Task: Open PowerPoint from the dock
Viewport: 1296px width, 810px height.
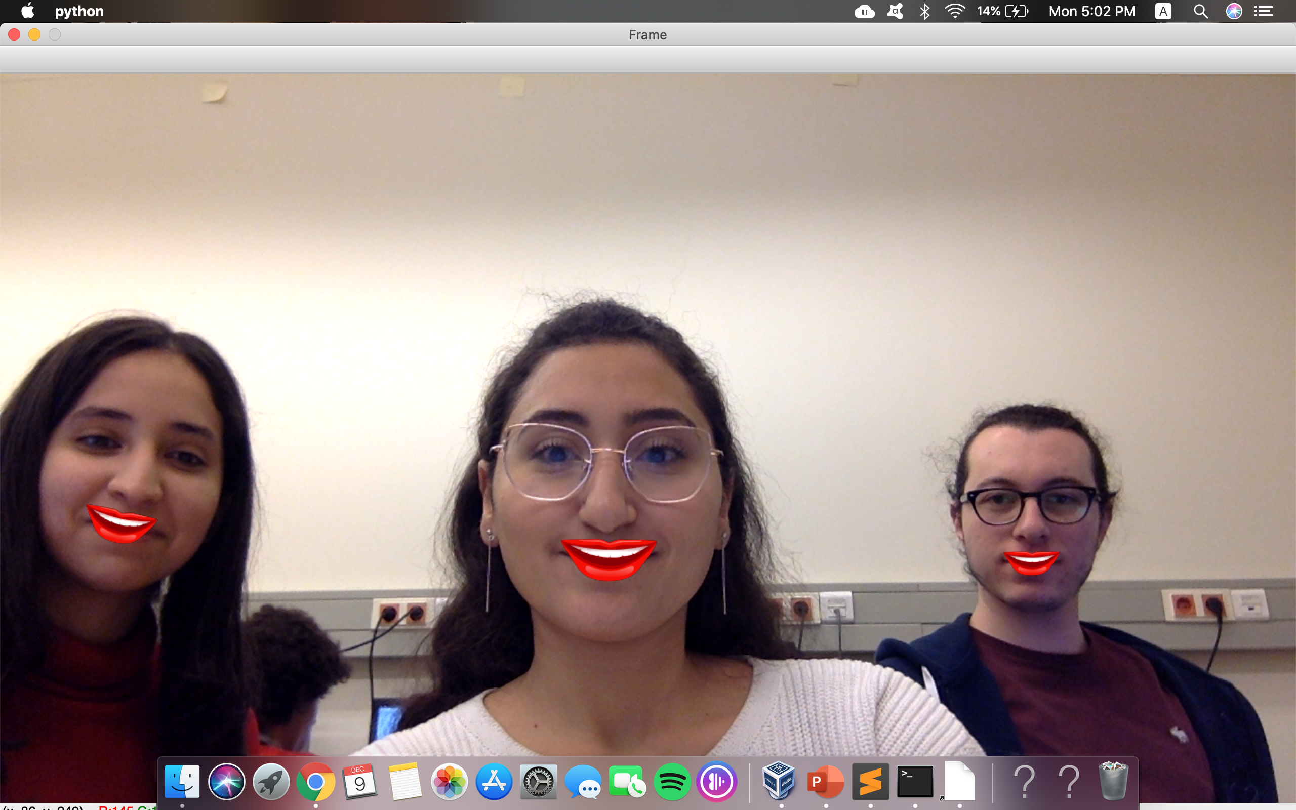Action: [x=825, y=782]
